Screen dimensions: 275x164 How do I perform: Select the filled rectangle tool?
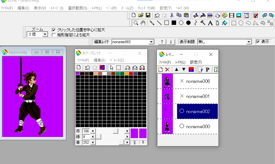point(174,23)
